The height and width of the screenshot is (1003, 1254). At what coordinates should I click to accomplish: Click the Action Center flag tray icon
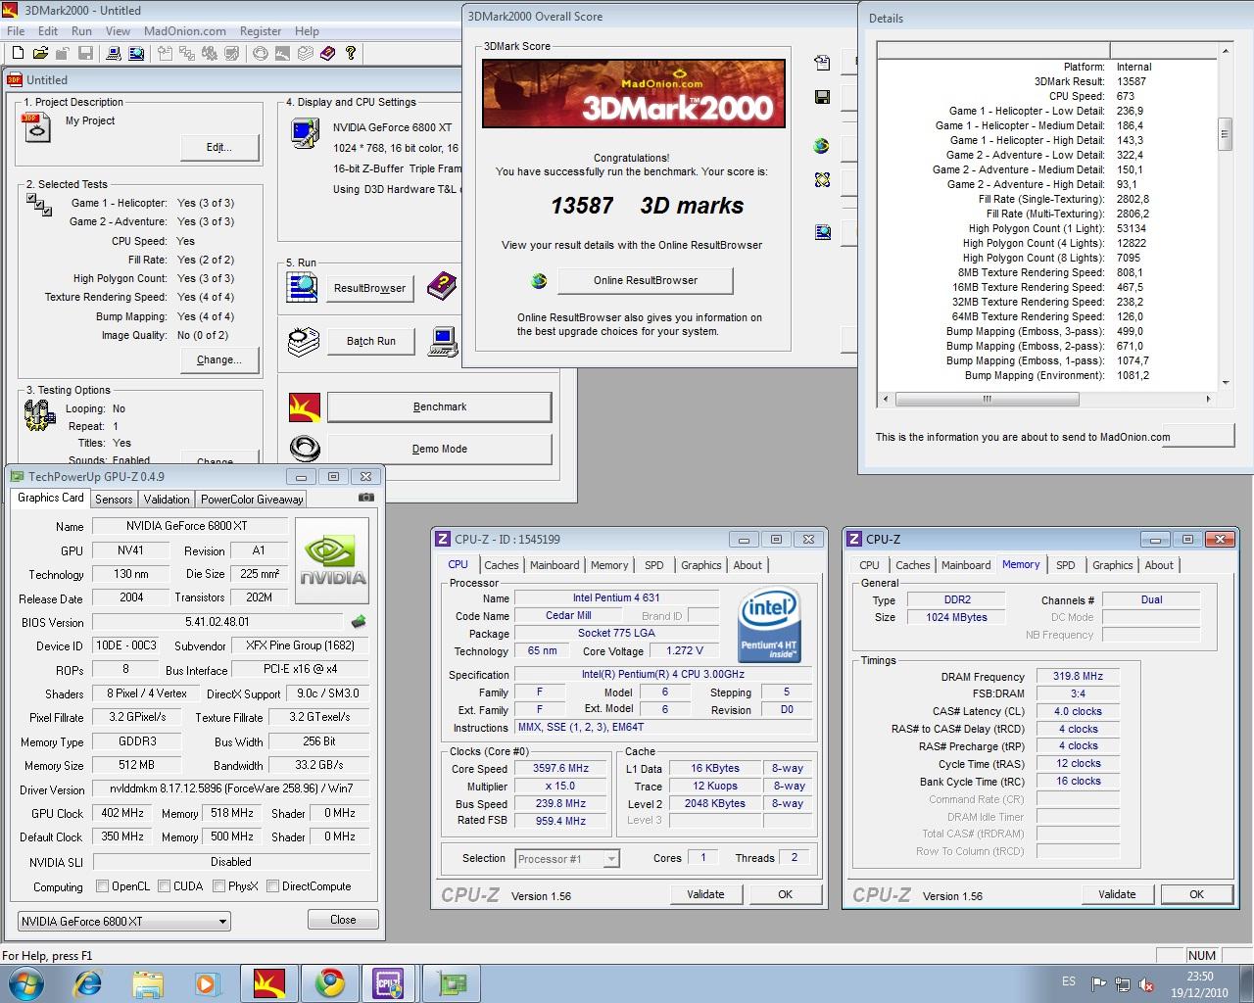[1099, 984]
